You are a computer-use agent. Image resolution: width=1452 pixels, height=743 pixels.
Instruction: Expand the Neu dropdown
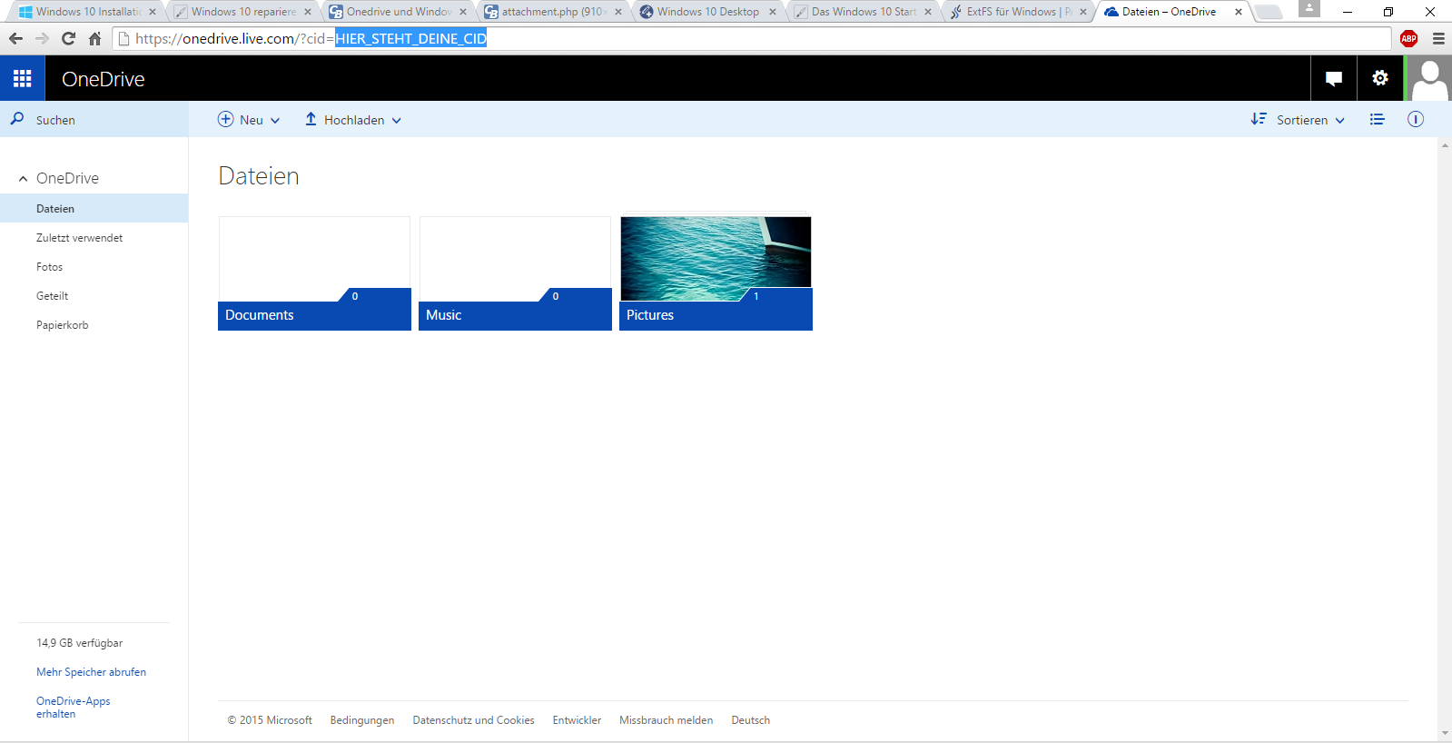[275, 120]
